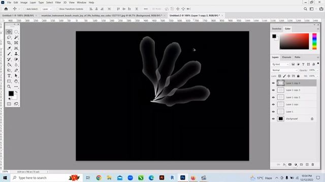The image size is (325, 182).
Task: Toggle Quick Mask mode icon
Action: 9,104
